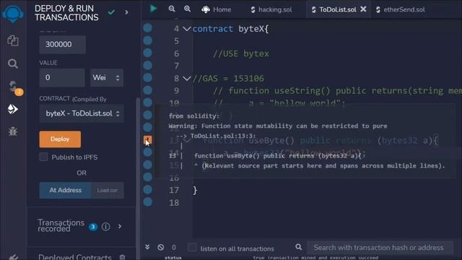
Task: Clear the terminal console icon
Action: (x=160, y=247)
